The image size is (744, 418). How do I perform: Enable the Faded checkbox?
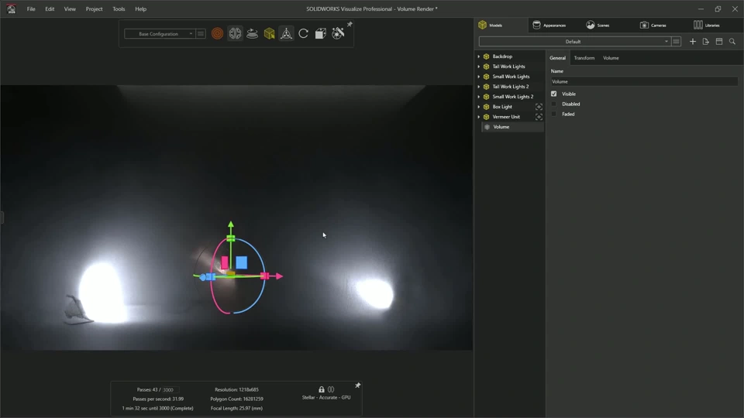coord(553,114)
